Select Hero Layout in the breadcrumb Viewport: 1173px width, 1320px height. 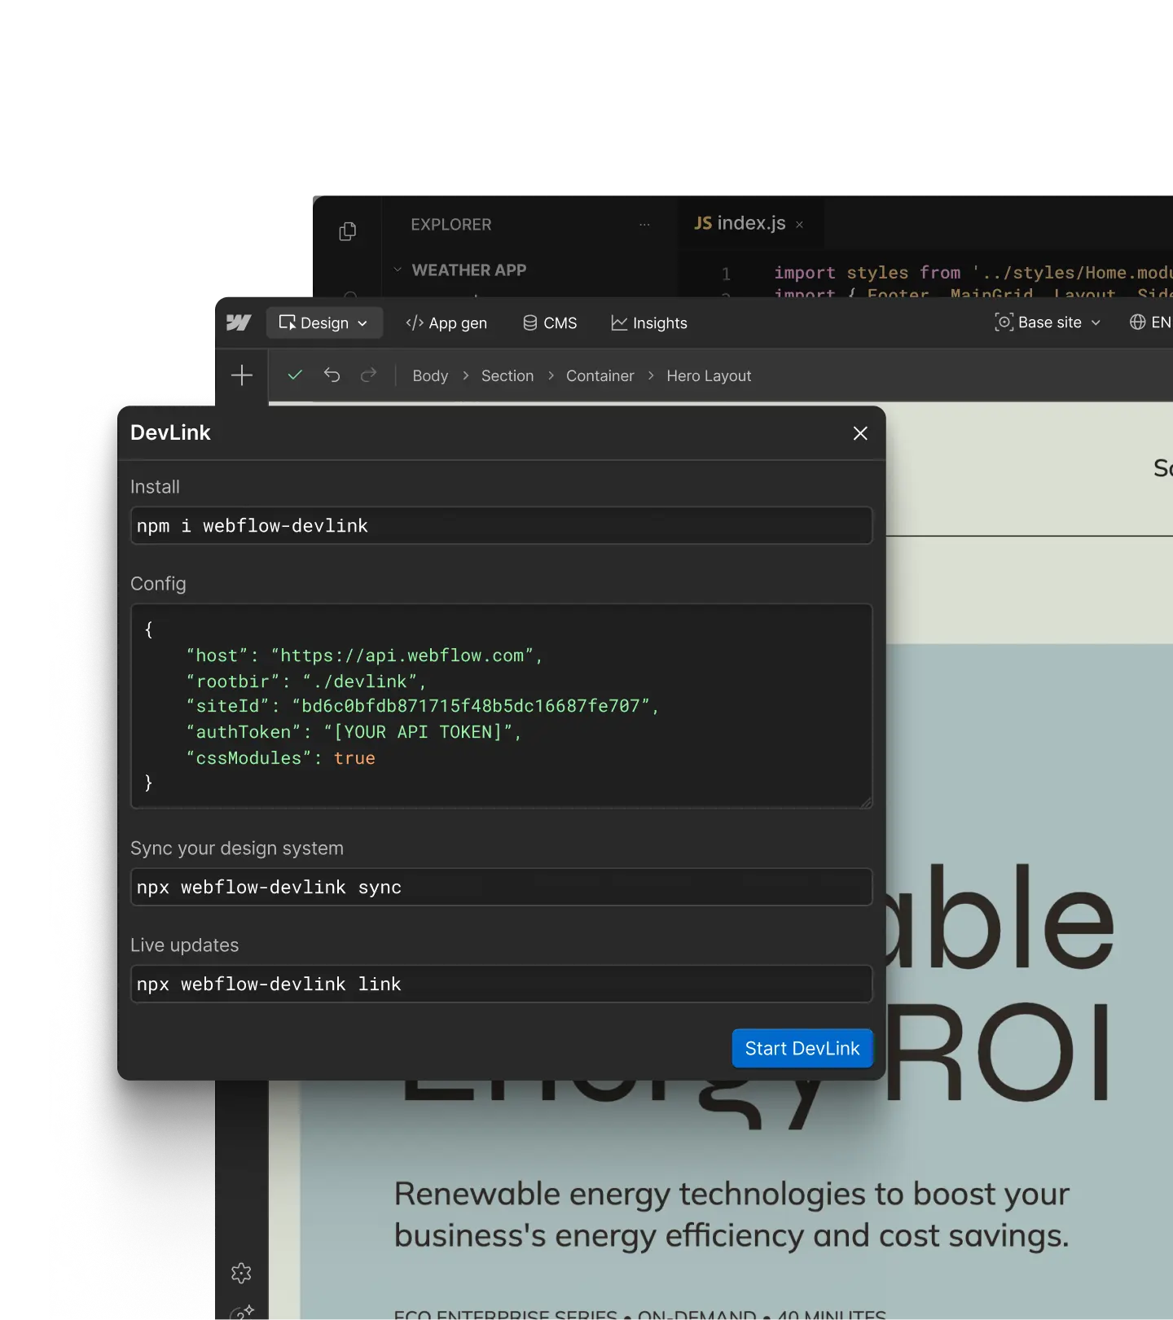[x=709, y=375]
